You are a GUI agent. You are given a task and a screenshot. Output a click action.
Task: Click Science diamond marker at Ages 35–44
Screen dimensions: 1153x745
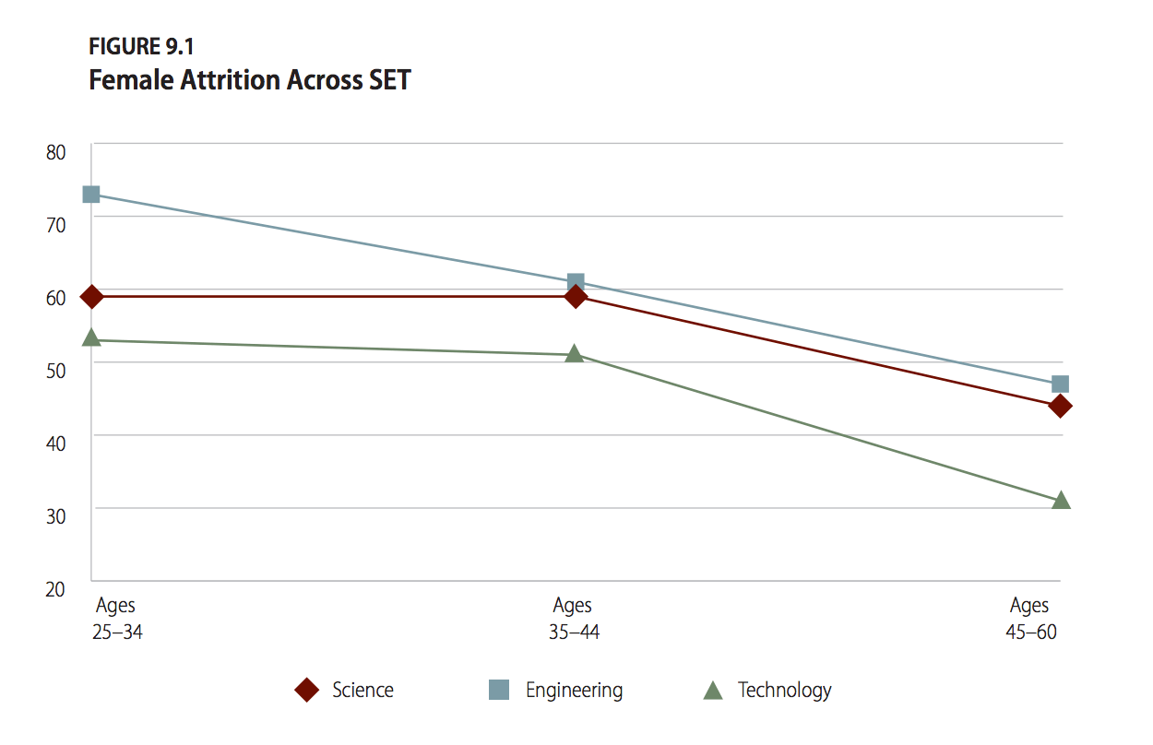[576, 297]
